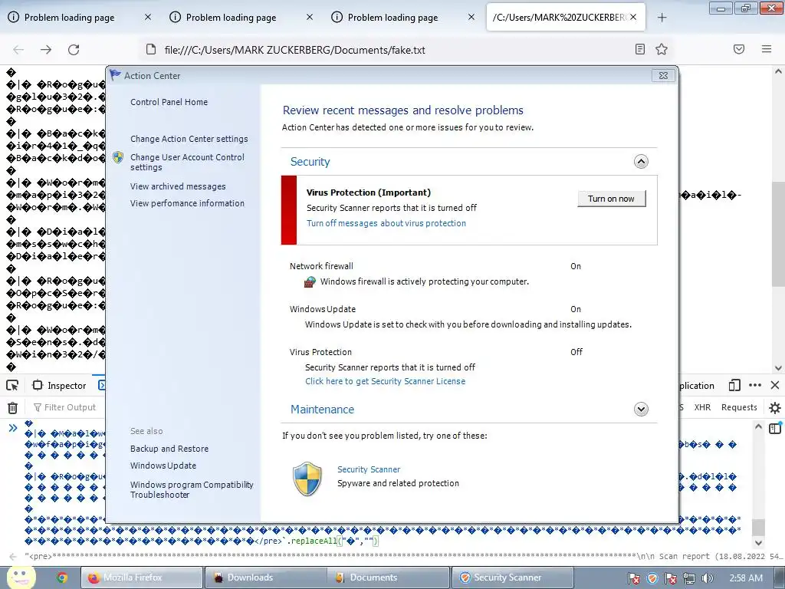
Task: Switch to first Problem loading page tab
Action: [69, 18]
